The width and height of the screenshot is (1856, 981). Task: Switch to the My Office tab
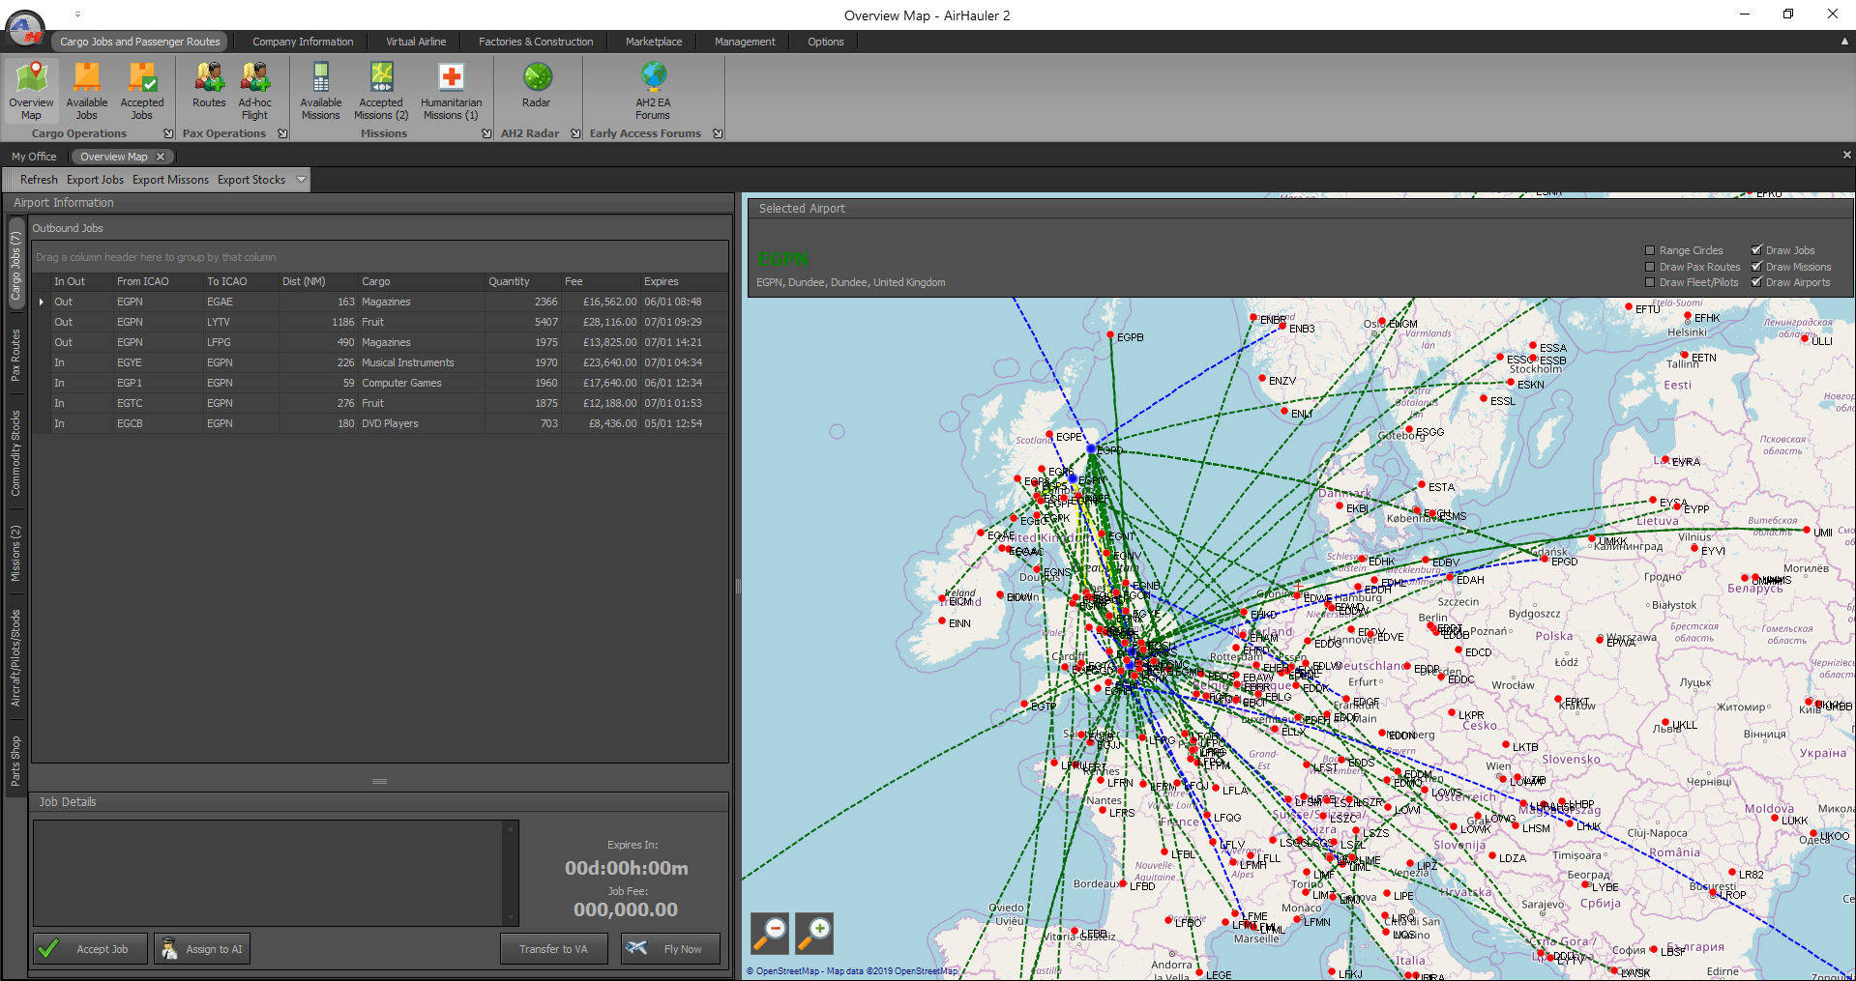click(34, 157)
